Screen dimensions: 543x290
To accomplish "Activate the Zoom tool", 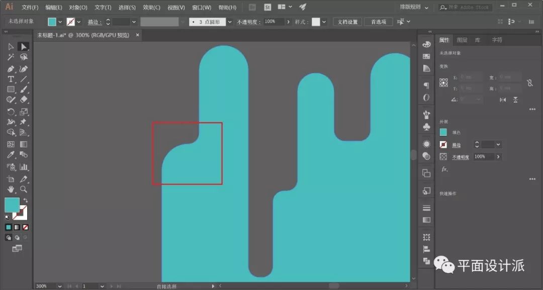I will tap(23, 189).
